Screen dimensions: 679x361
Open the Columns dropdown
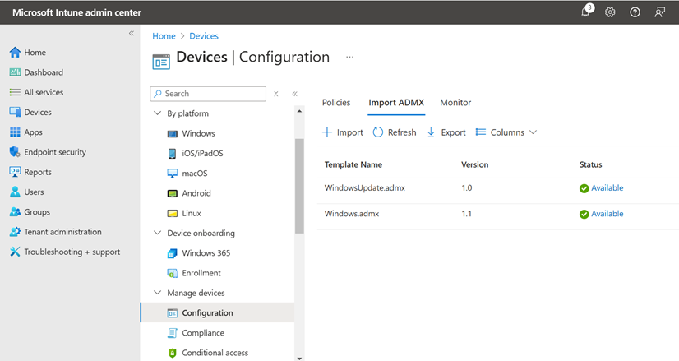(x=506, y=132)
